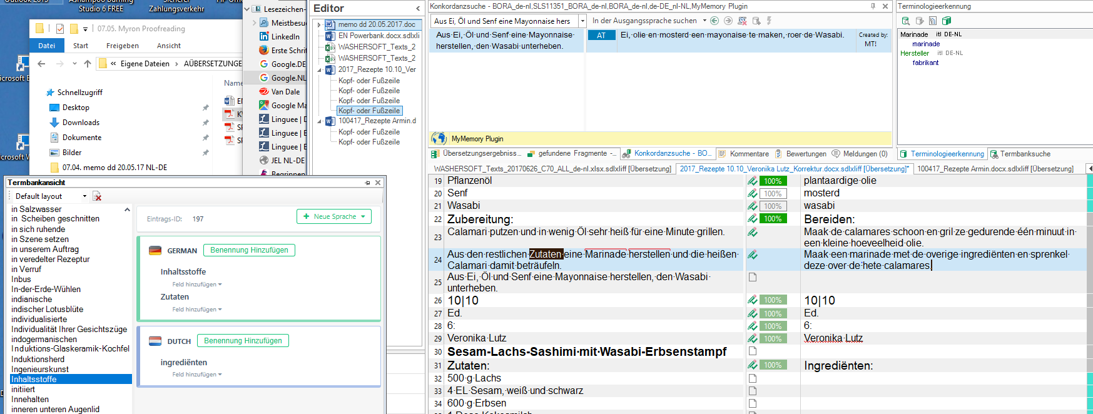Click the first magnifier icon in the Terminologieerkennung toolbar

pos(905,21)
